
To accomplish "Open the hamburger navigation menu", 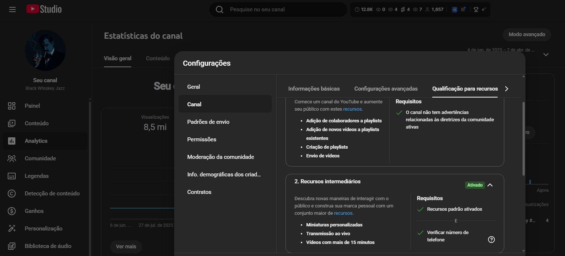I will [12, 9].
